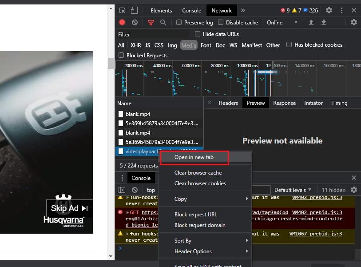Choose Block request URL

click(205, 215)
